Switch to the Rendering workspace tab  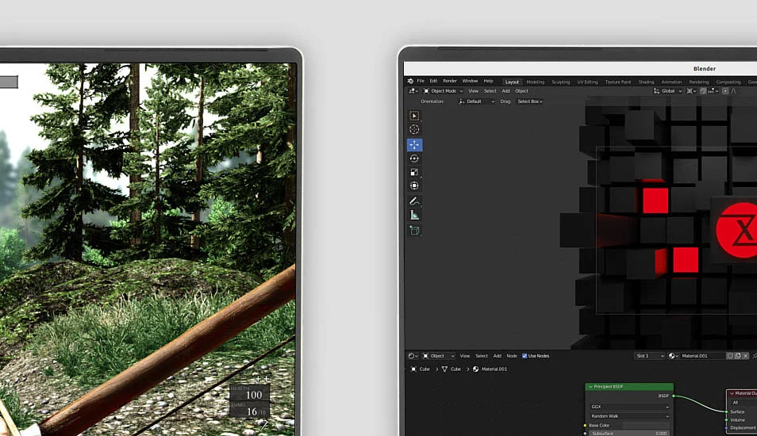pyautogui.click(x=698, y=82)
